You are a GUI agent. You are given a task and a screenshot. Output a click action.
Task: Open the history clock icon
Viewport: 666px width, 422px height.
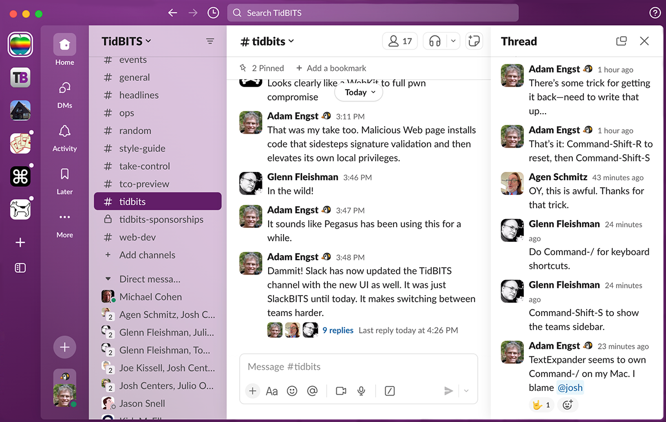(213, 13)
